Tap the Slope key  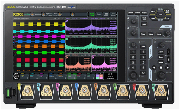(x=151, y=34)
